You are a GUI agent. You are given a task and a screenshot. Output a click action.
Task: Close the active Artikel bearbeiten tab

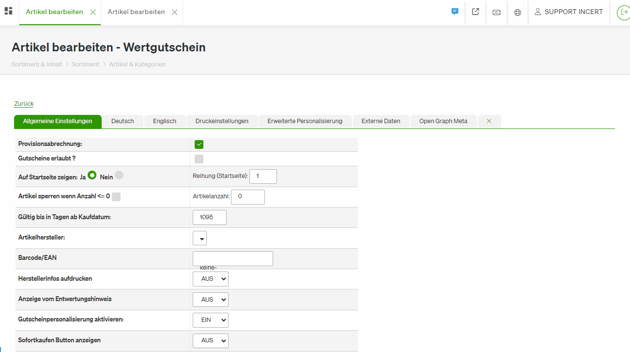pyautogui.click(x=93, y=12)
